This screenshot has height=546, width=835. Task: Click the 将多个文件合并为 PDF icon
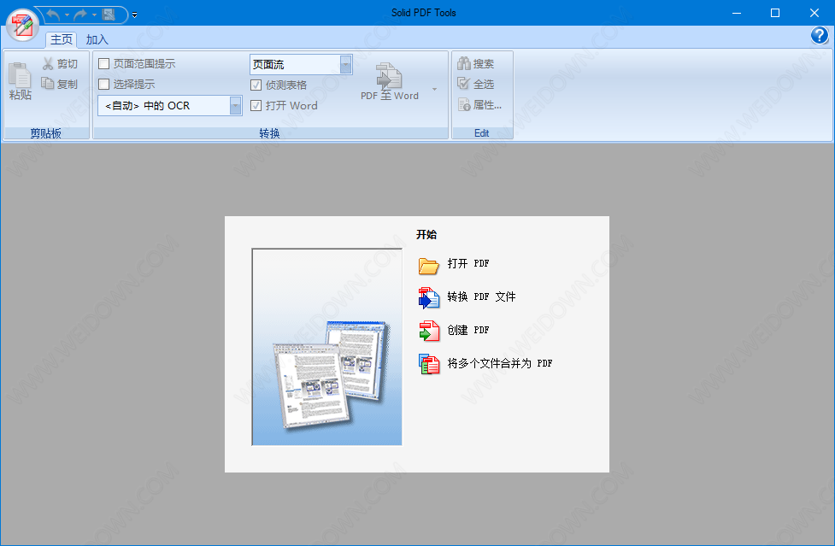click(x=429, y=365)
